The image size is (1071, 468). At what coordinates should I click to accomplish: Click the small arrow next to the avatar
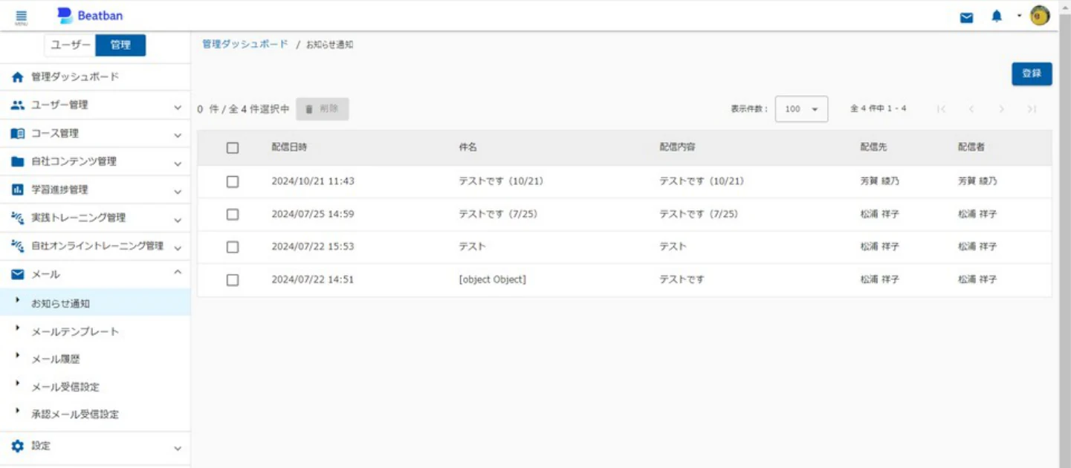1020,16
